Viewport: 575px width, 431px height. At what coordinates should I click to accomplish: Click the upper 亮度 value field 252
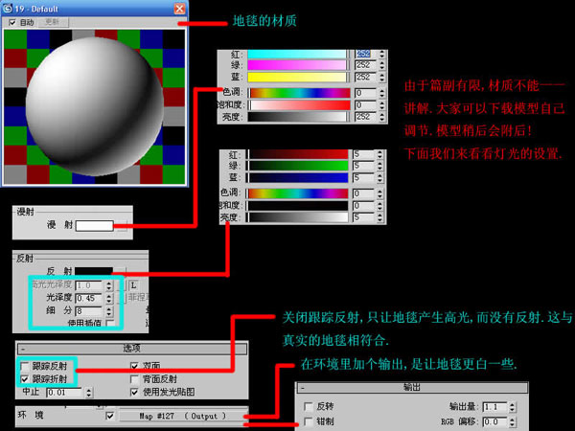tap(366, 117)
